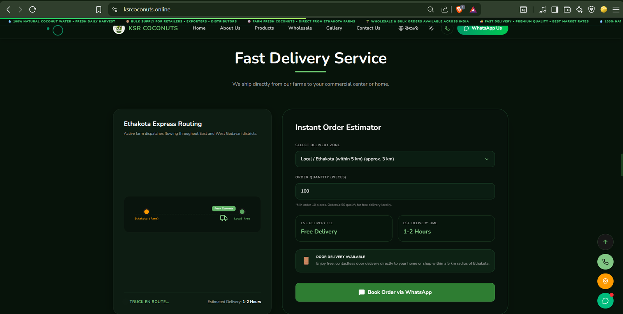Open the Brave VPN shield icon
The width and height of the screenshot is (623, 314).
pyautogui.click(x=591, y=9)
